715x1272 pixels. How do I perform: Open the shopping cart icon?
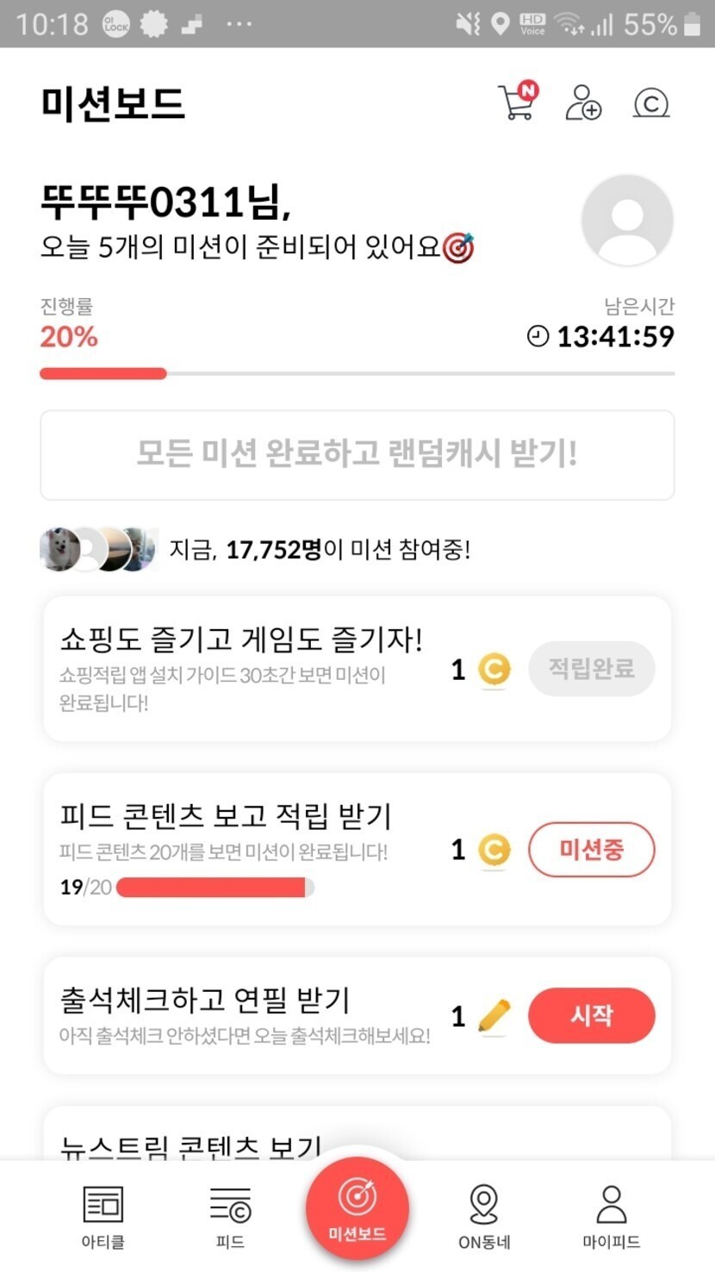(518, 103)
